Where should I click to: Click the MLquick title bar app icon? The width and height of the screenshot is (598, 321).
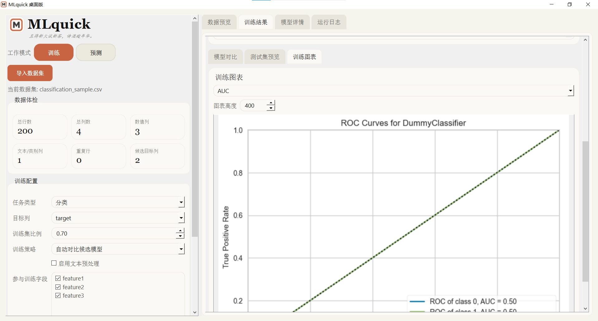tap(4, 4)
